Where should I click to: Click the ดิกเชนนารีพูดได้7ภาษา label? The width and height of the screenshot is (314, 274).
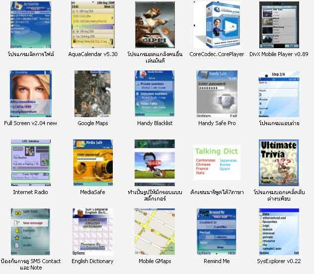(x=217, y=192)
